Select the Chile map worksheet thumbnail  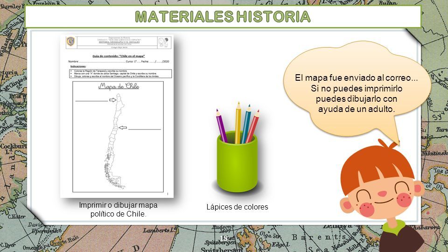(x=117, y=116)
